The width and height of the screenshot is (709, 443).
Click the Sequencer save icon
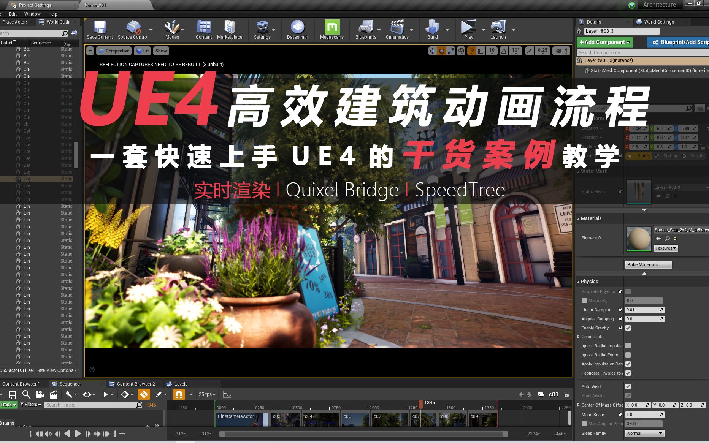click(x=13, y=395)
